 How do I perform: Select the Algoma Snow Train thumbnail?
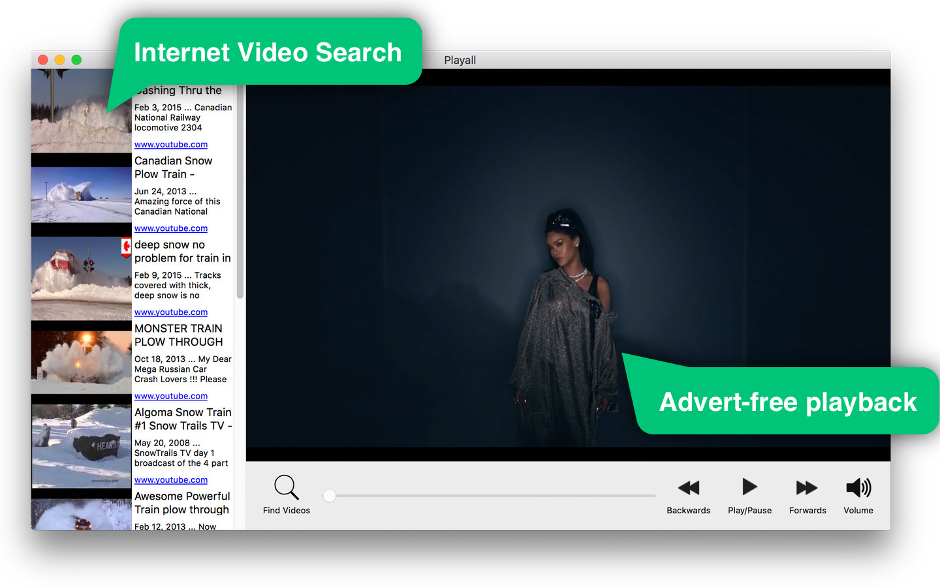tap(81, 446)
